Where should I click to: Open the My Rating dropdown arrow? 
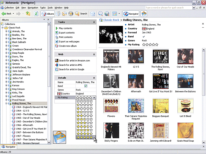94,98
